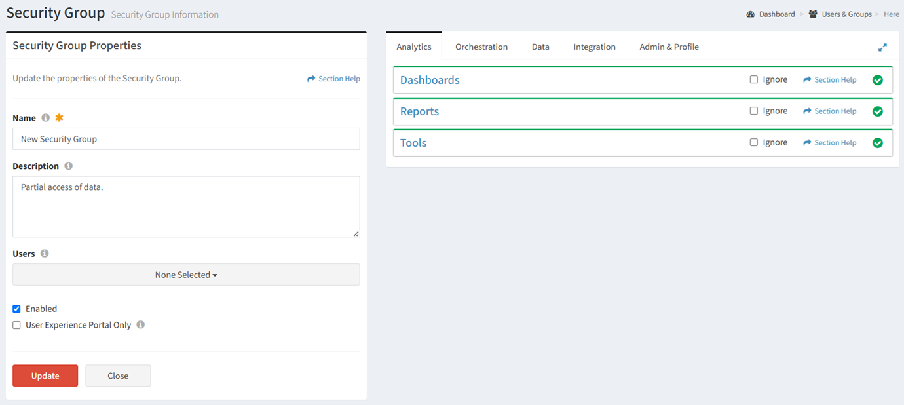The height and width of the screenshot is (405, 904).
Task: Go to Dashboard breadcrumb link
Action: [777, 14]
